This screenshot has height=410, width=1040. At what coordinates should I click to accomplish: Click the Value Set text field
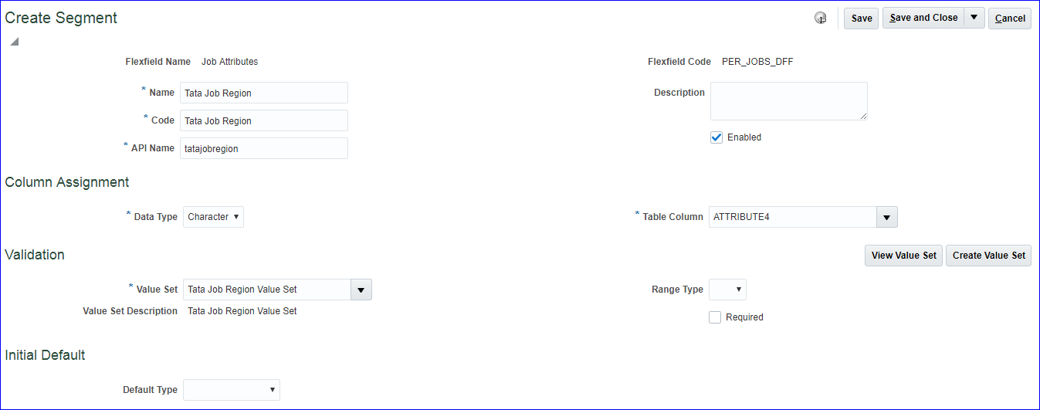click(x=267, y=290)
